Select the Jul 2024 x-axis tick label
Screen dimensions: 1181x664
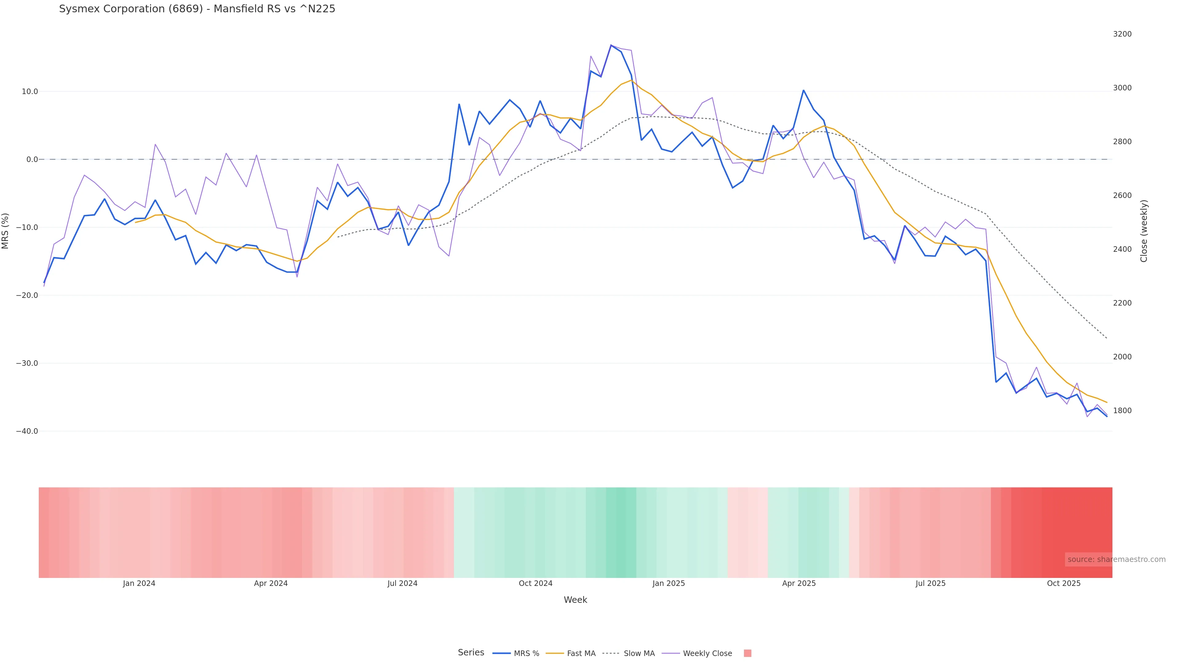pos(402,584)
